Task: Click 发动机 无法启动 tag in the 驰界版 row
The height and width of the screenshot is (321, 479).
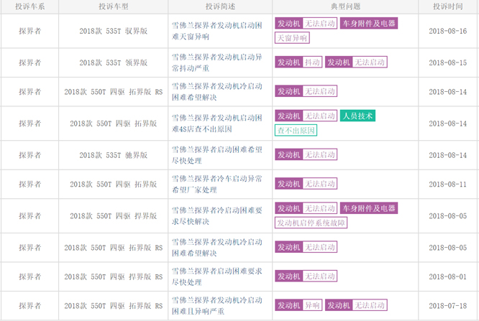Action: click(306, 154)
